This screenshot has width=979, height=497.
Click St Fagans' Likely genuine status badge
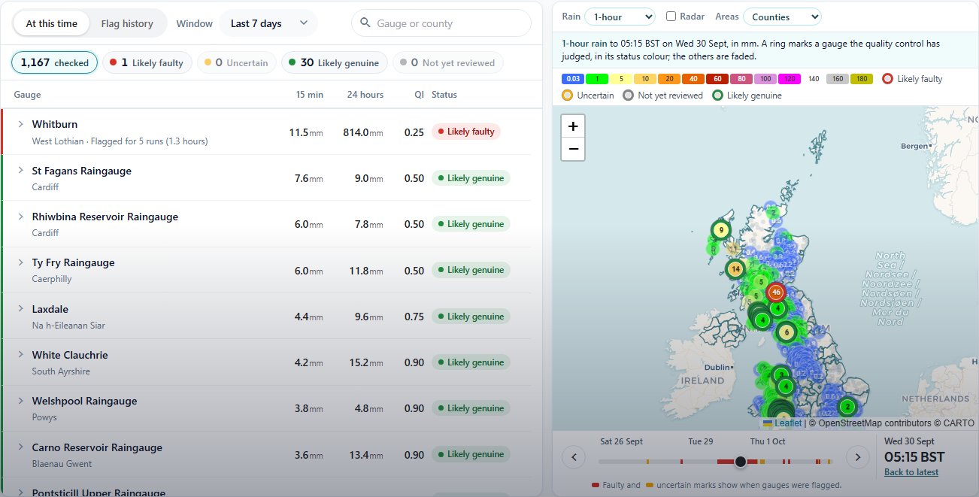pos(471,178)
